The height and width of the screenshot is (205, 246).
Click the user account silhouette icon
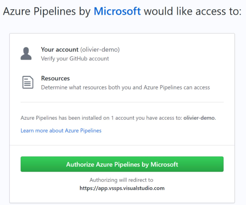point(26,53)
